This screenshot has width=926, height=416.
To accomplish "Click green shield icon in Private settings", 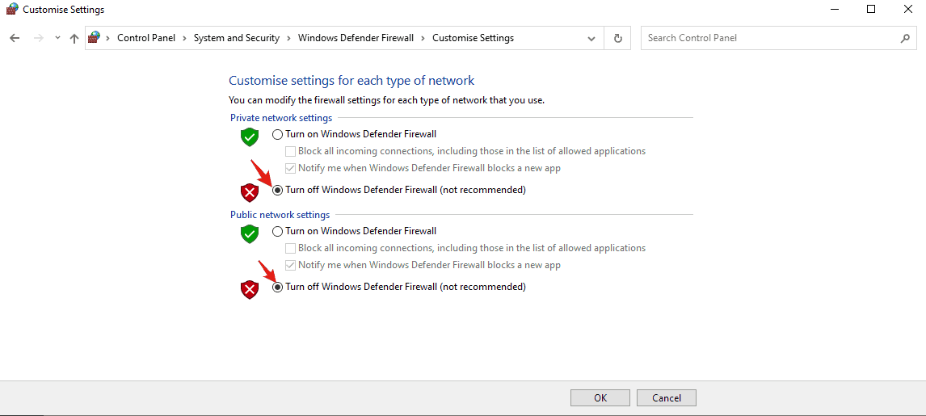I will [250, 137].
